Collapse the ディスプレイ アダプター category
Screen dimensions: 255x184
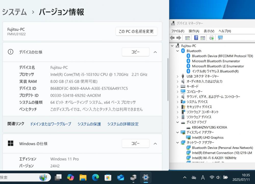click(x=177, y=132)
